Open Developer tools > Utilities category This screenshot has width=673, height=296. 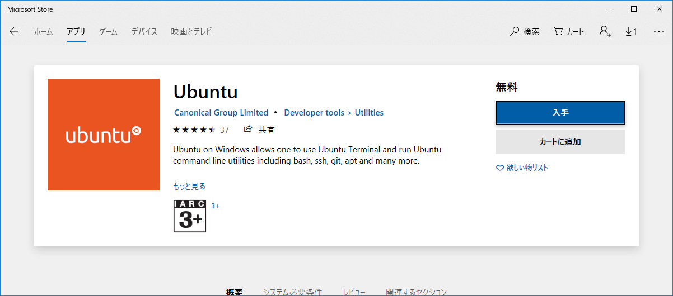334,113
